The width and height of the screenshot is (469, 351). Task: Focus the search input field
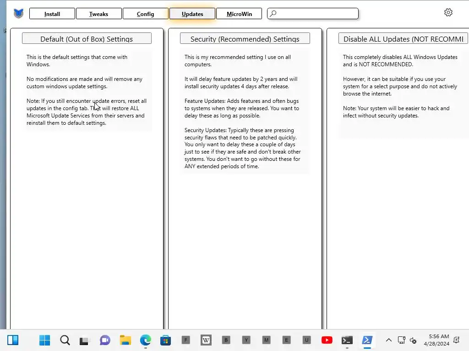click(312, 13)
